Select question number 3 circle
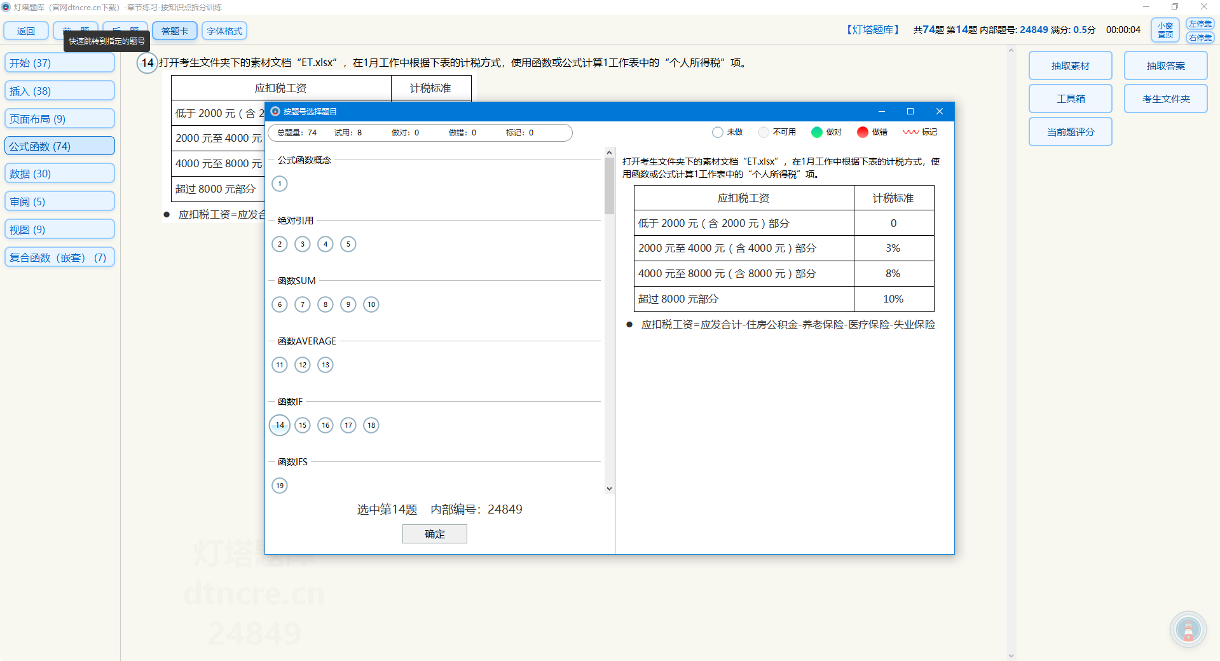This screenshot has height=661, width=1220. pos(303,244)
